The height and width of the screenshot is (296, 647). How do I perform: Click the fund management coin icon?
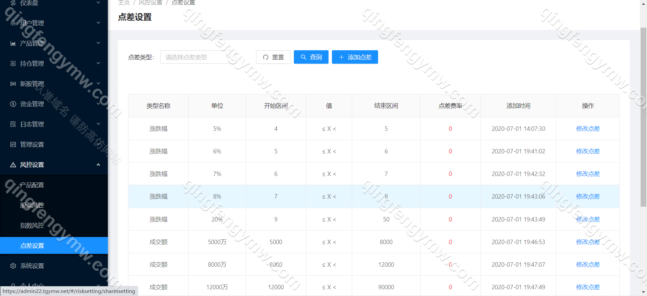13,104
